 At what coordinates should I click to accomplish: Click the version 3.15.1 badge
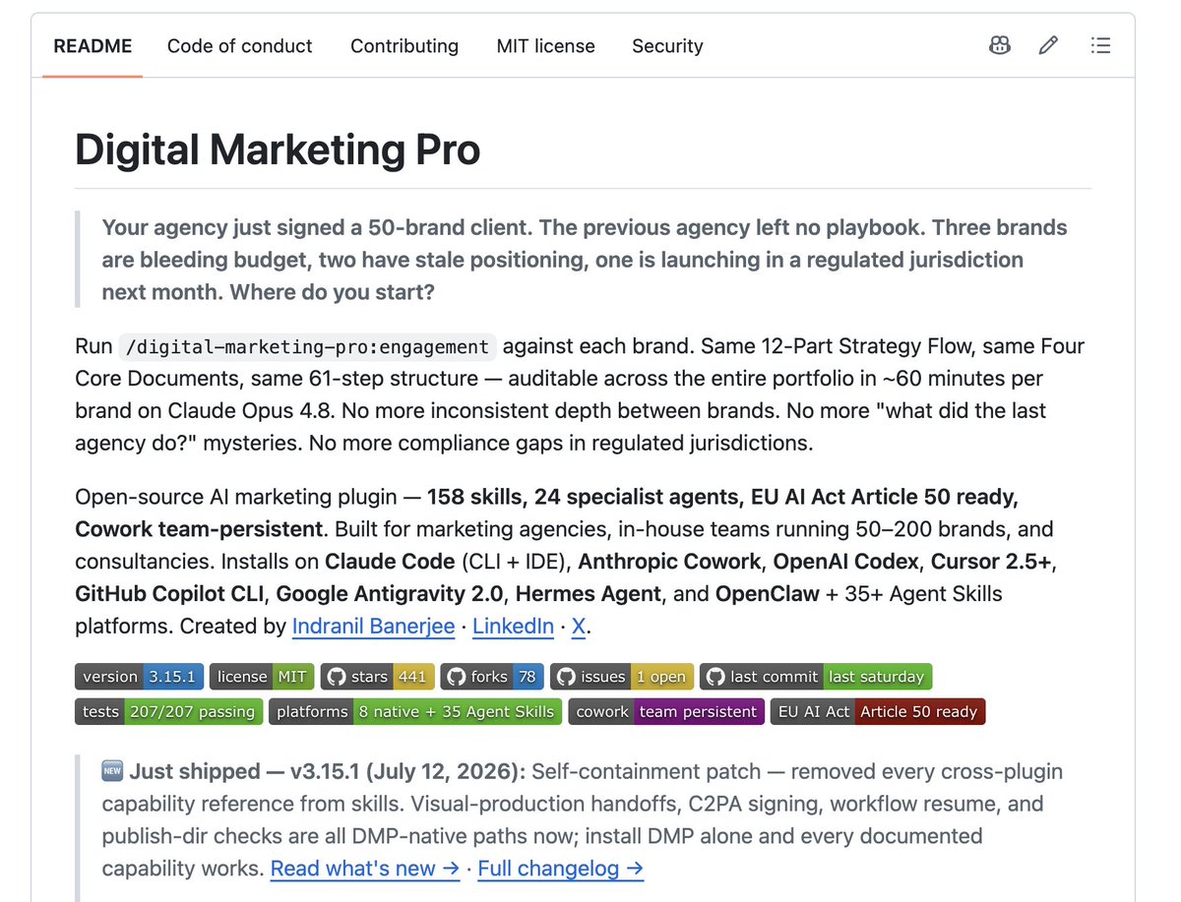(x=140, y=677)
